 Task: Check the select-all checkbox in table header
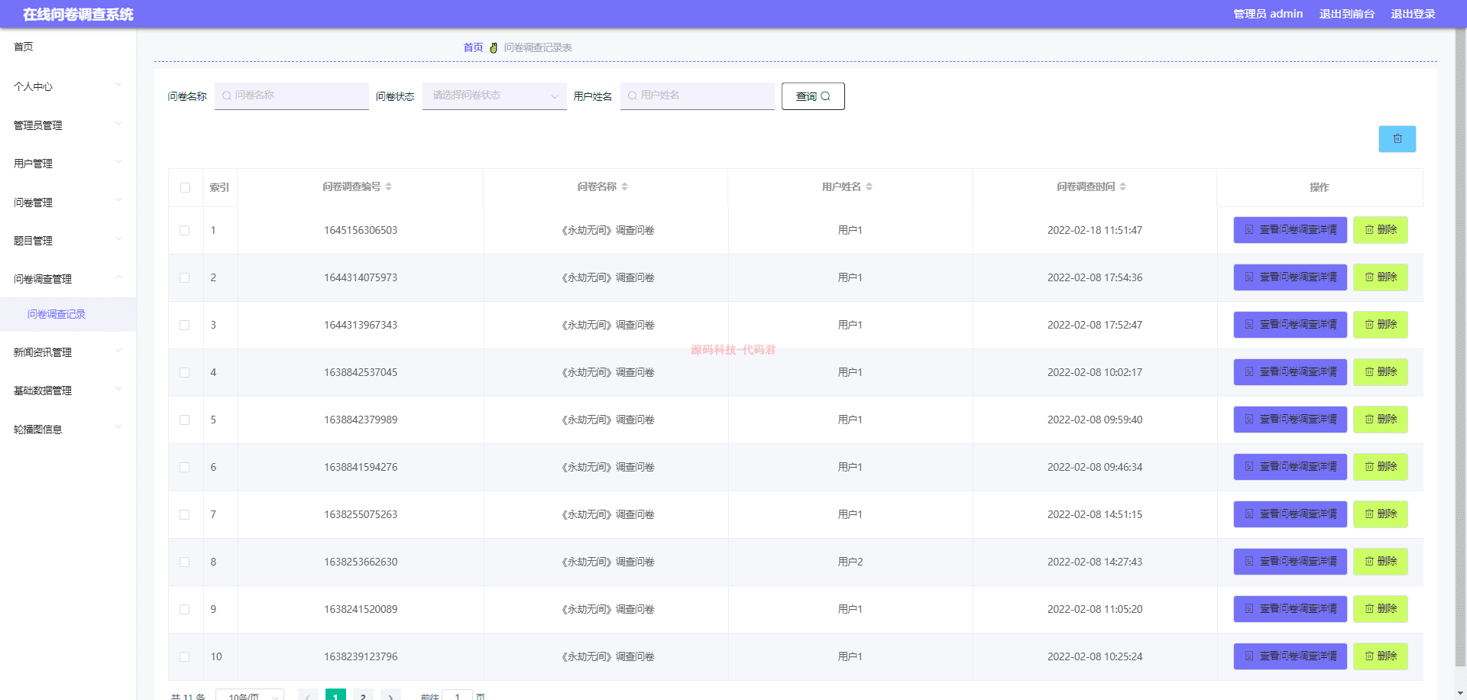coord(185,187)
